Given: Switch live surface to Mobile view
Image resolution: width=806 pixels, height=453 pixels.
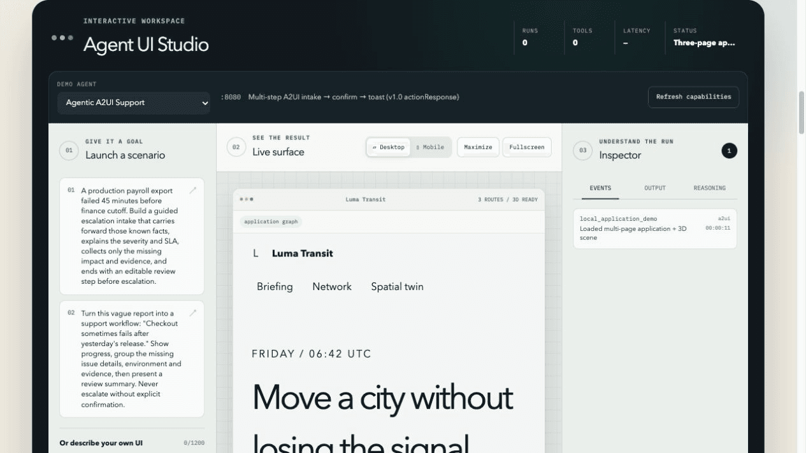Looking at the screenshot, I should click(x=430, y=147).
